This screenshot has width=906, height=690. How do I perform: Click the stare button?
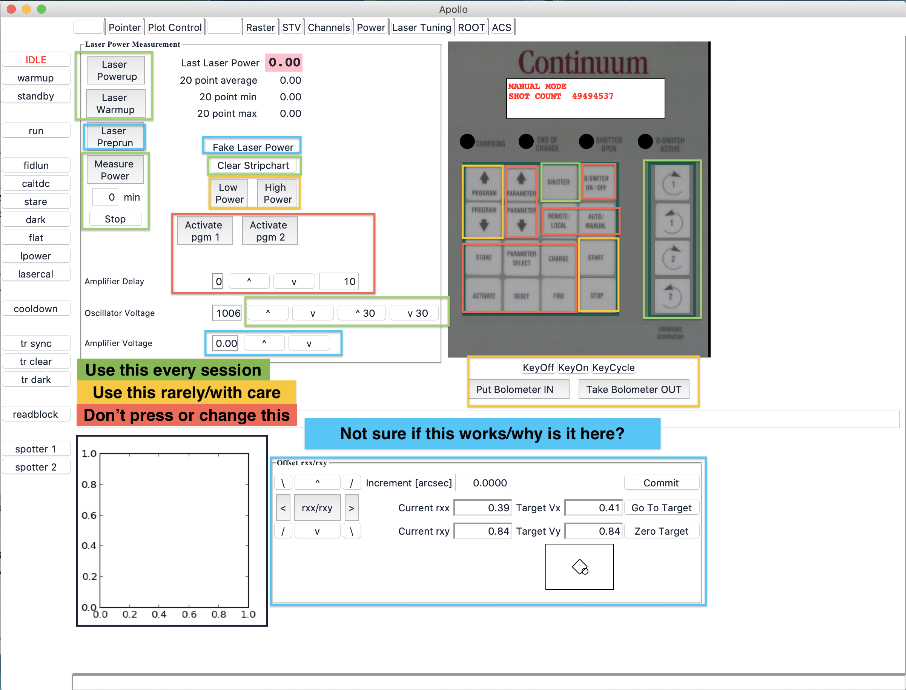coord(36,202)
